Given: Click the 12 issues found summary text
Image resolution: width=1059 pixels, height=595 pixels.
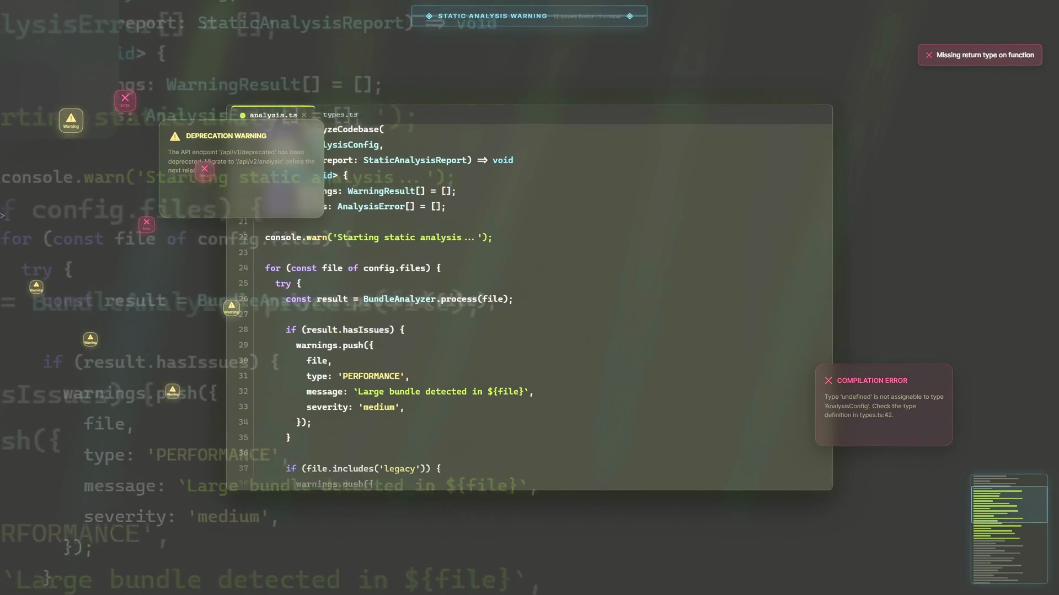Looking at the screenshot, I should point(587,17).
